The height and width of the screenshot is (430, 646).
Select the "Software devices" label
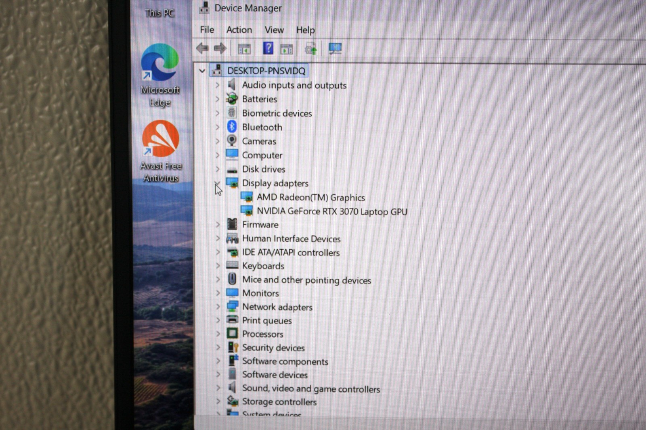[x=275, y=375]
